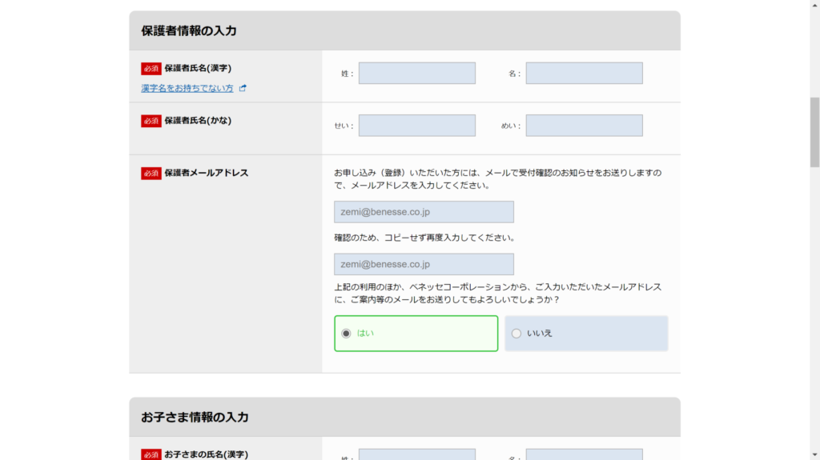Viewport: 820px width, 460px height.
Task: Click the email confirmation re-entry field
Action: [x=424, y=264]
